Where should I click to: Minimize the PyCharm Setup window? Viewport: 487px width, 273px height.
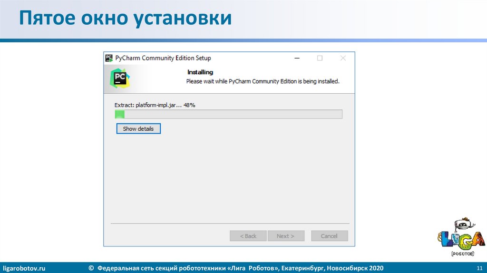(297, 58)
